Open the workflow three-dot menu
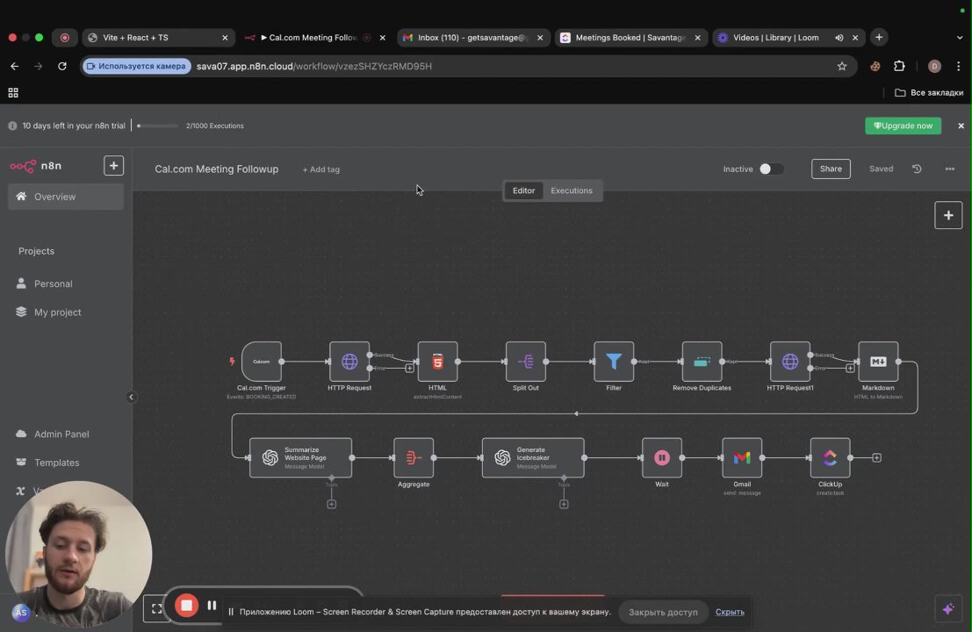Screen dimensions: 972x632 point(950,169)
